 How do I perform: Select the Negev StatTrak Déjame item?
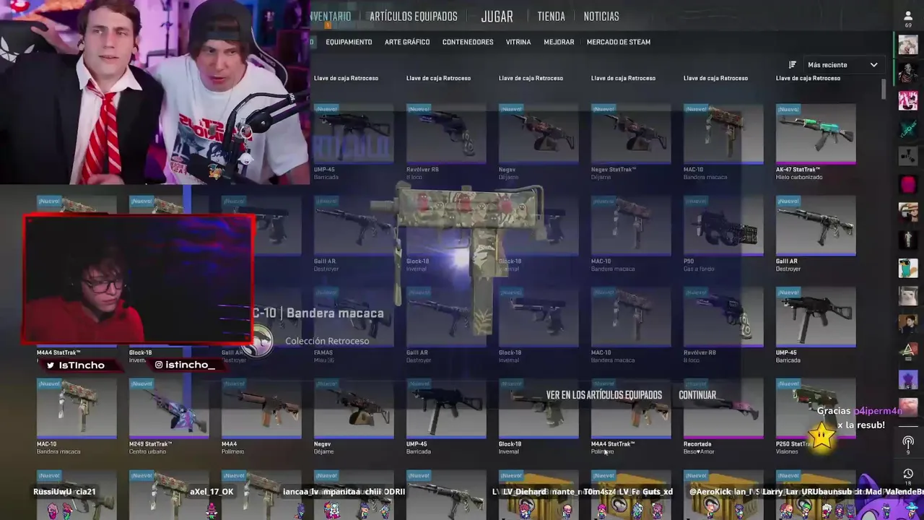pos(631,142)
